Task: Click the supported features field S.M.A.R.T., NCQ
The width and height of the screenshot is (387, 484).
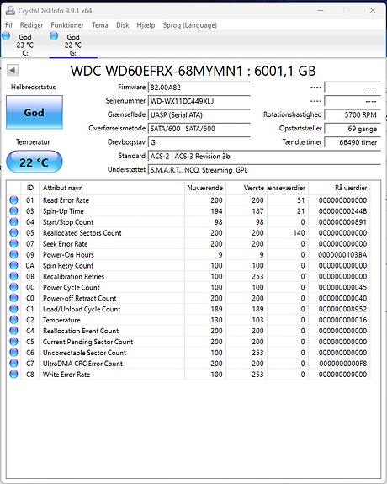Action: tap(264, 170)
